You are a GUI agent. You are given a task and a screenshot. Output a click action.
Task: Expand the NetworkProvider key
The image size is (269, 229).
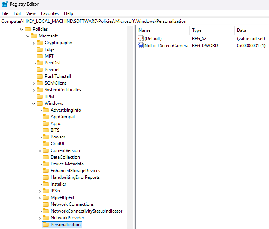pos(40,218)
